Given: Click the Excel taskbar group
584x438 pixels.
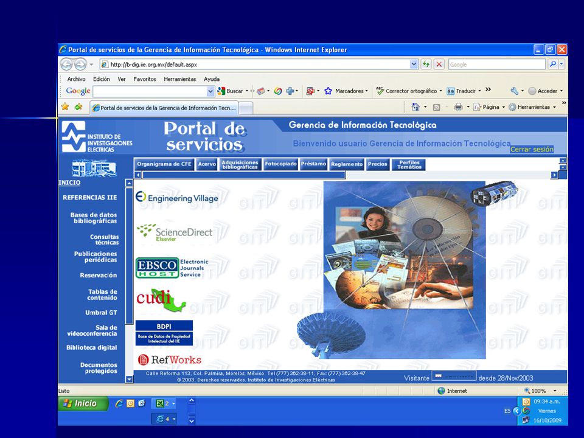Looking at the screenshot, I should click(164, 403).
